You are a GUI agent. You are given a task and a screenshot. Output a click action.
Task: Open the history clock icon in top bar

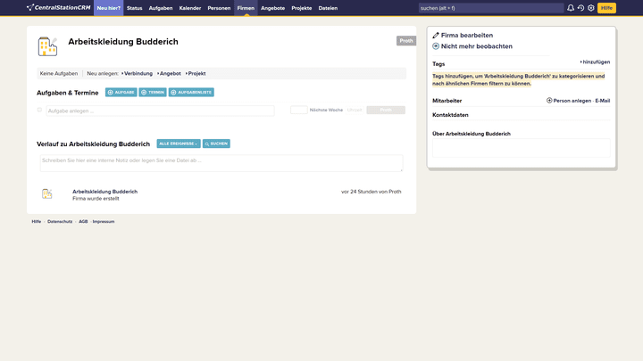[580, 8]
